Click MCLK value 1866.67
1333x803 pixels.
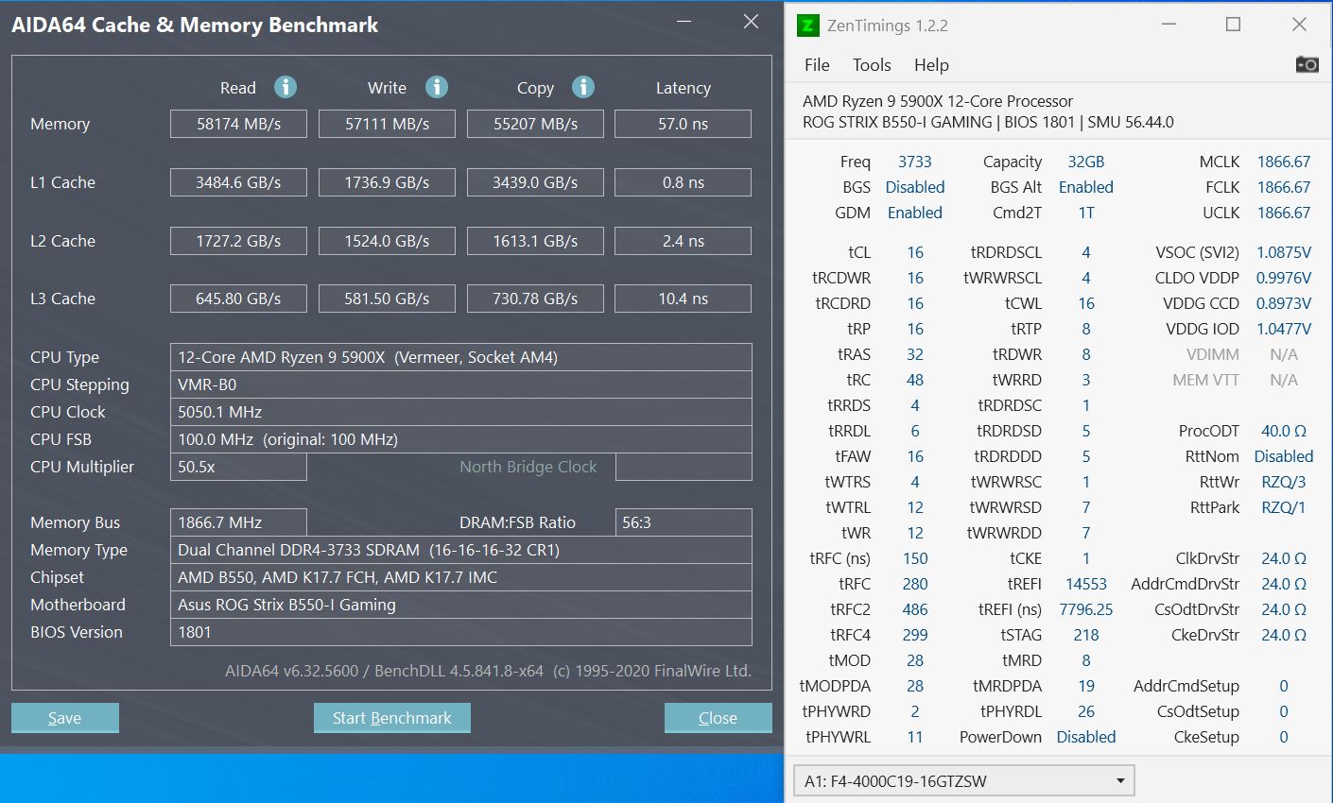click(x=1284, y=162)
